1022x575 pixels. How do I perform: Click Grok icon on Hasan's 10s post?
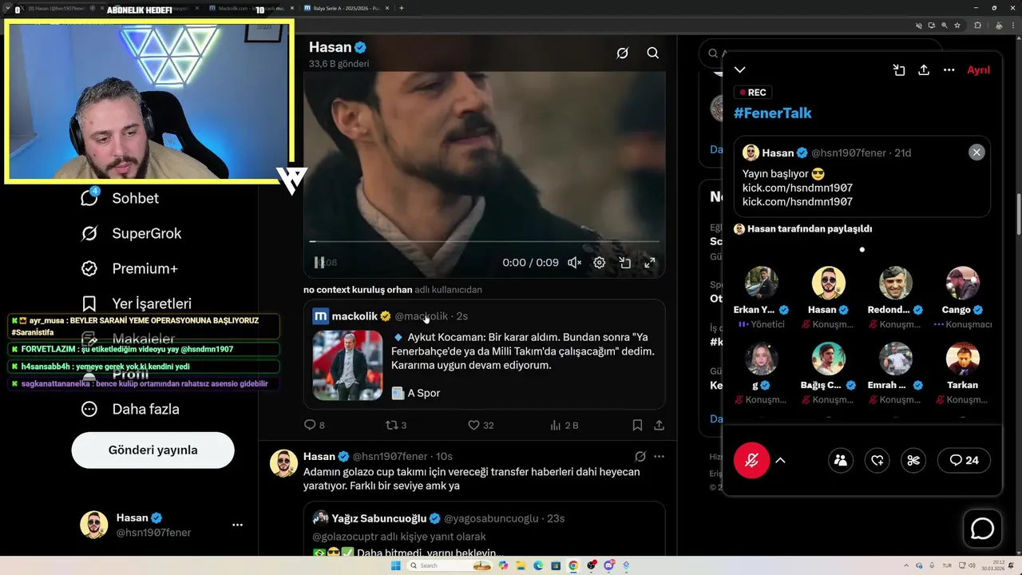640,457
